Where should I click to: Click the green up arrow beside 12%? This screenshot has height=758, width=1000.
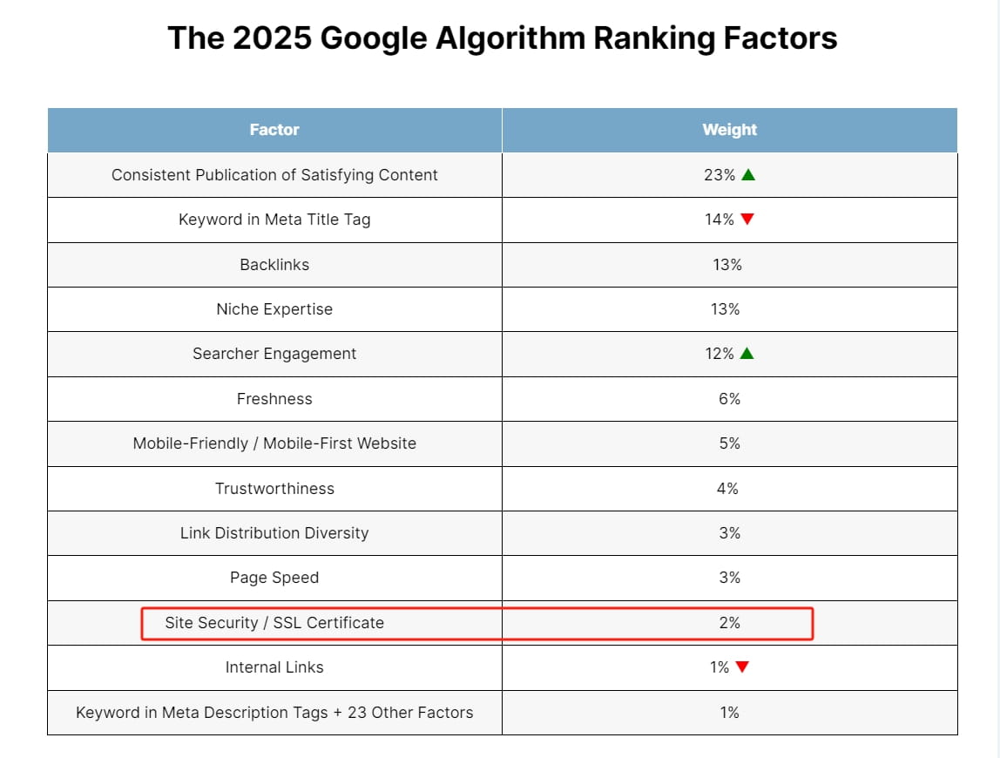(x=746, y=354)
